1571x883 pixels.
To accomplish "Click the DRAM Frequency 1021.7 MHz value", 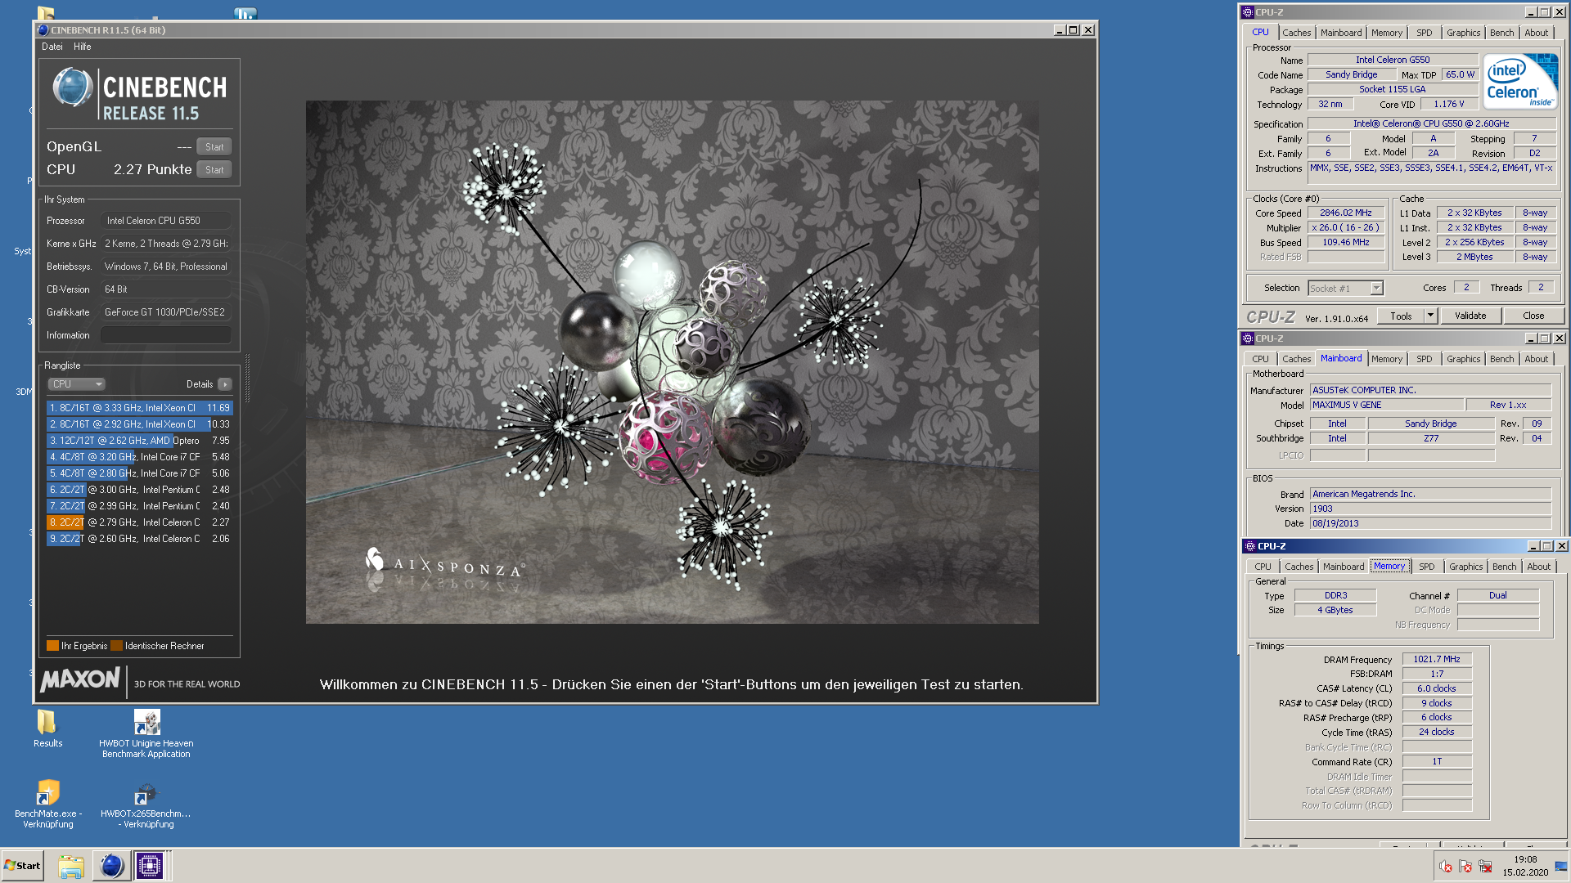I will [1436, 659].
